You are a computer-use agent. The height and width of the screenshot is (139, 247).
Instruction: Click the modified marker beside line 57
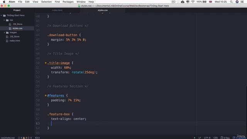[46, 95]
